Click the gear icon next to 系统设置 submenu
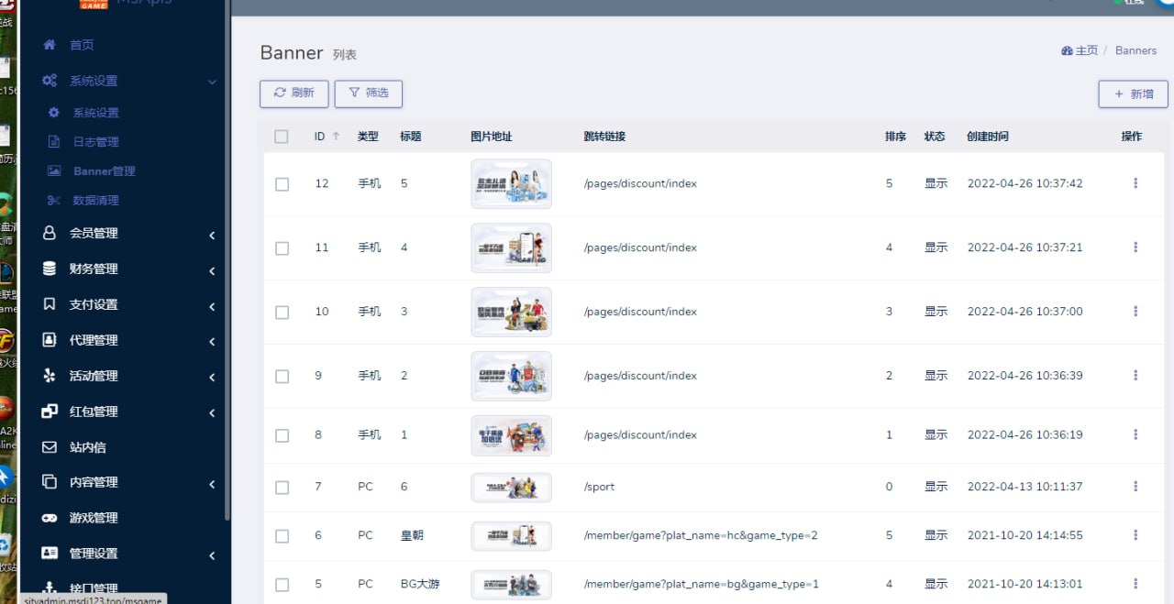This screenshot has width=1174, height=604. (x=53, y=113)
